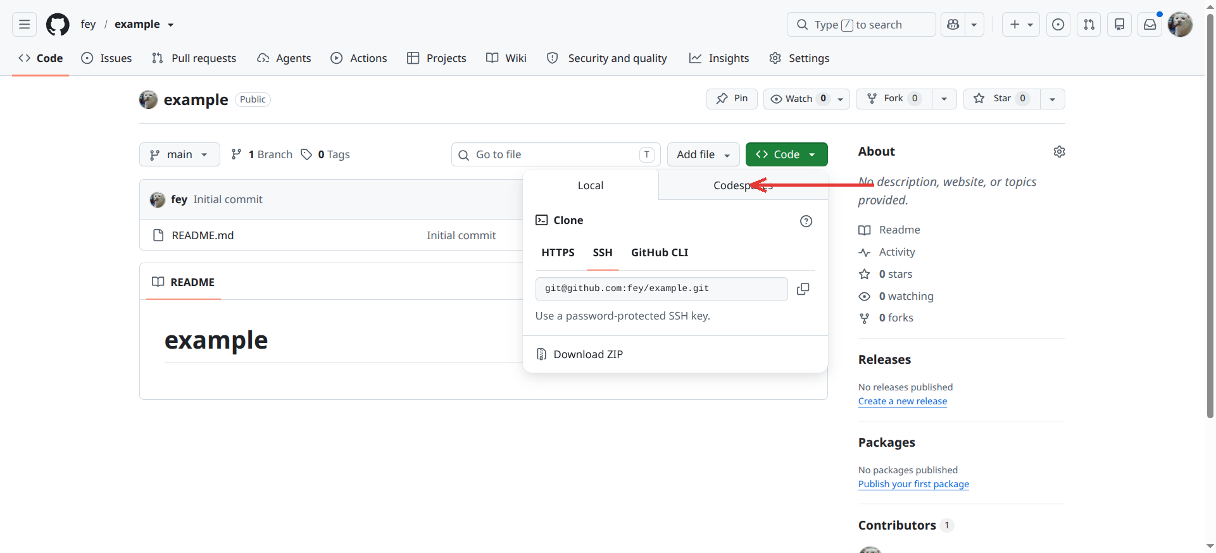Screen dimensions: 1216x553
Task: Open the Watch notifications dropdown
Action: click(806, 99)
